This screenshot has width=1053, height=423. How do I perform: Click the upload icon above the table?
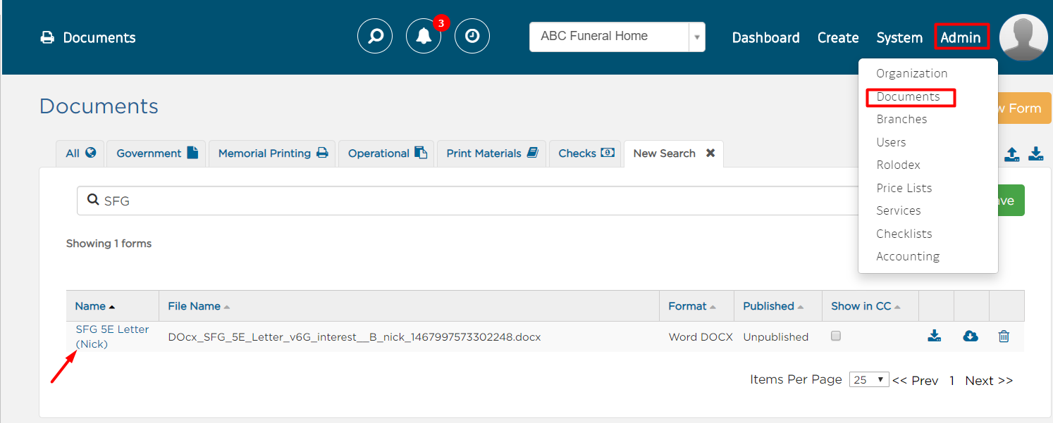coord(1011,154)
